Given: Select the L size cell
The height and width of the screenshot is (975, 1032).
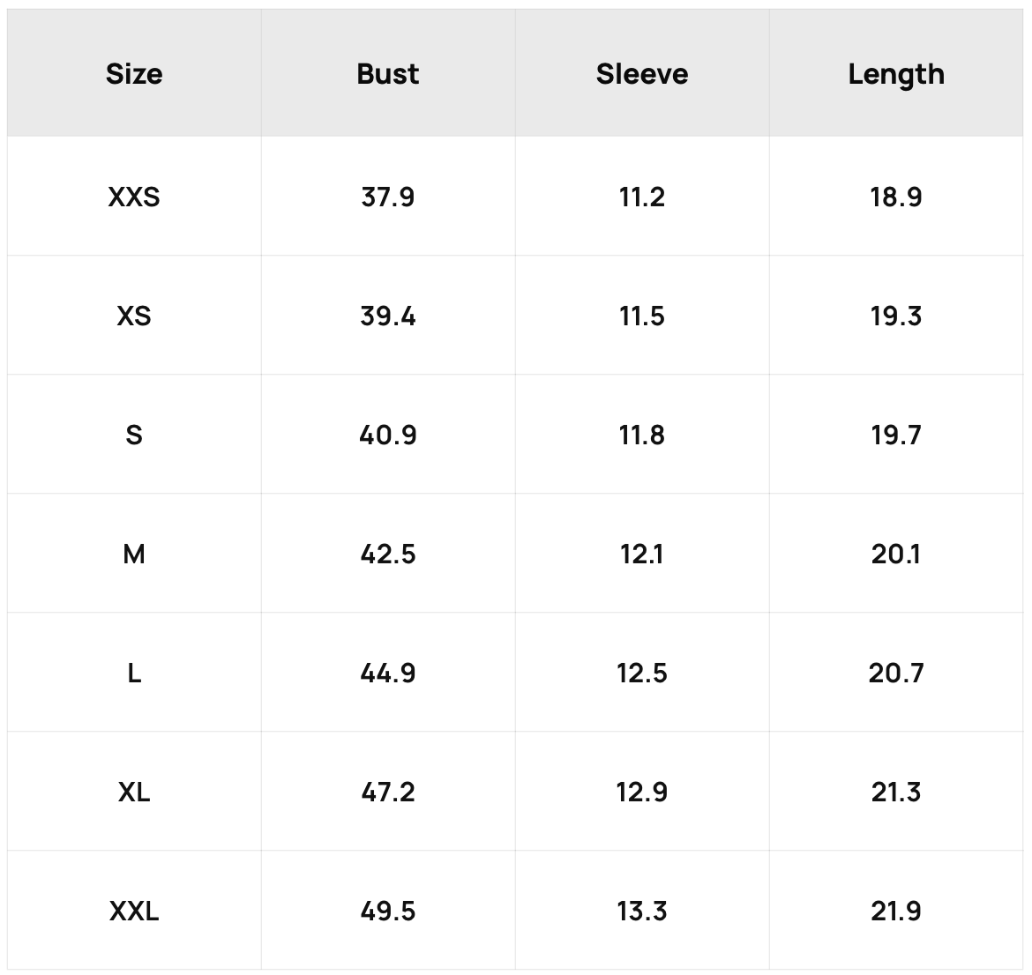Looking at the screenshot, I should pyautogui.click(x=134, y=673).
